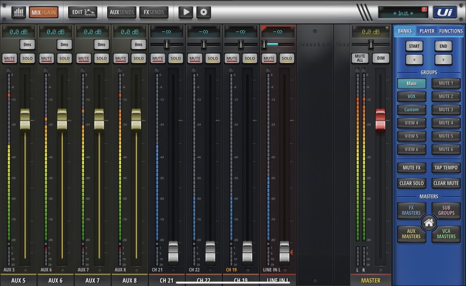Image resolution: width=466 pixels, height=286 pixels.
Task: Go to previous bank with left arrow
Action: click(x=415, y=59)
